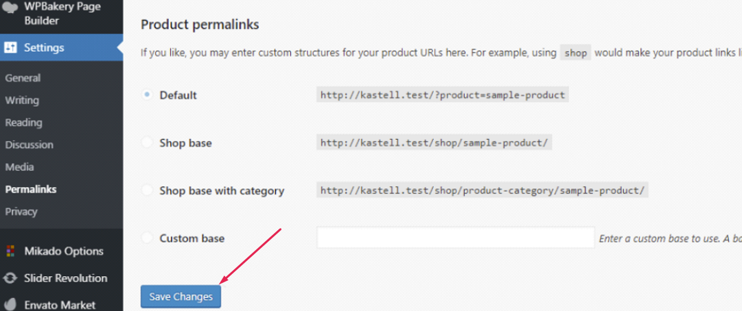742x311 pixels.
Task: Click into the custom base text field
Action: (455, 238)
